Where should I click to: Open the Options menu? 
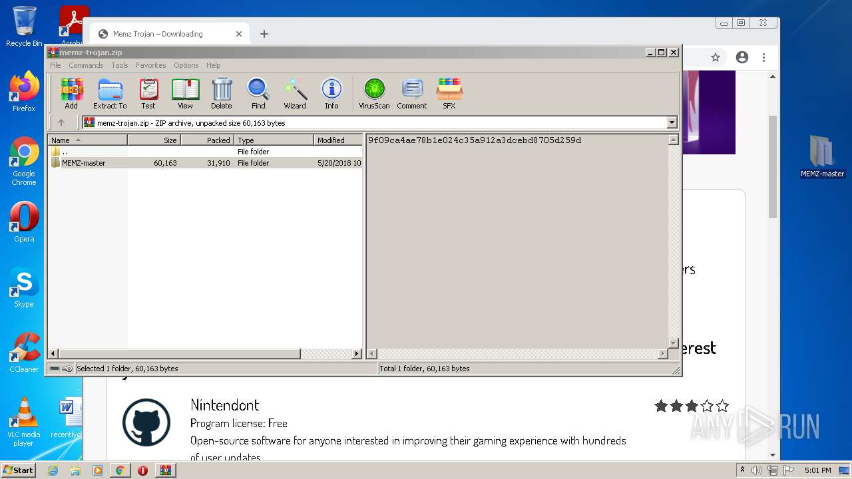point(186,65)
